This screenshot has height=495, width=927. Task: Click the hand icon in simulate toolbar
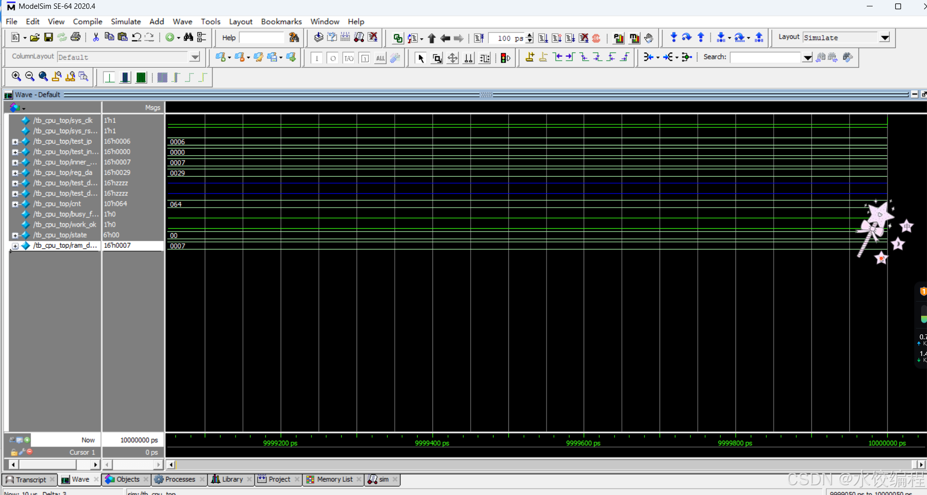click(649, 38)
